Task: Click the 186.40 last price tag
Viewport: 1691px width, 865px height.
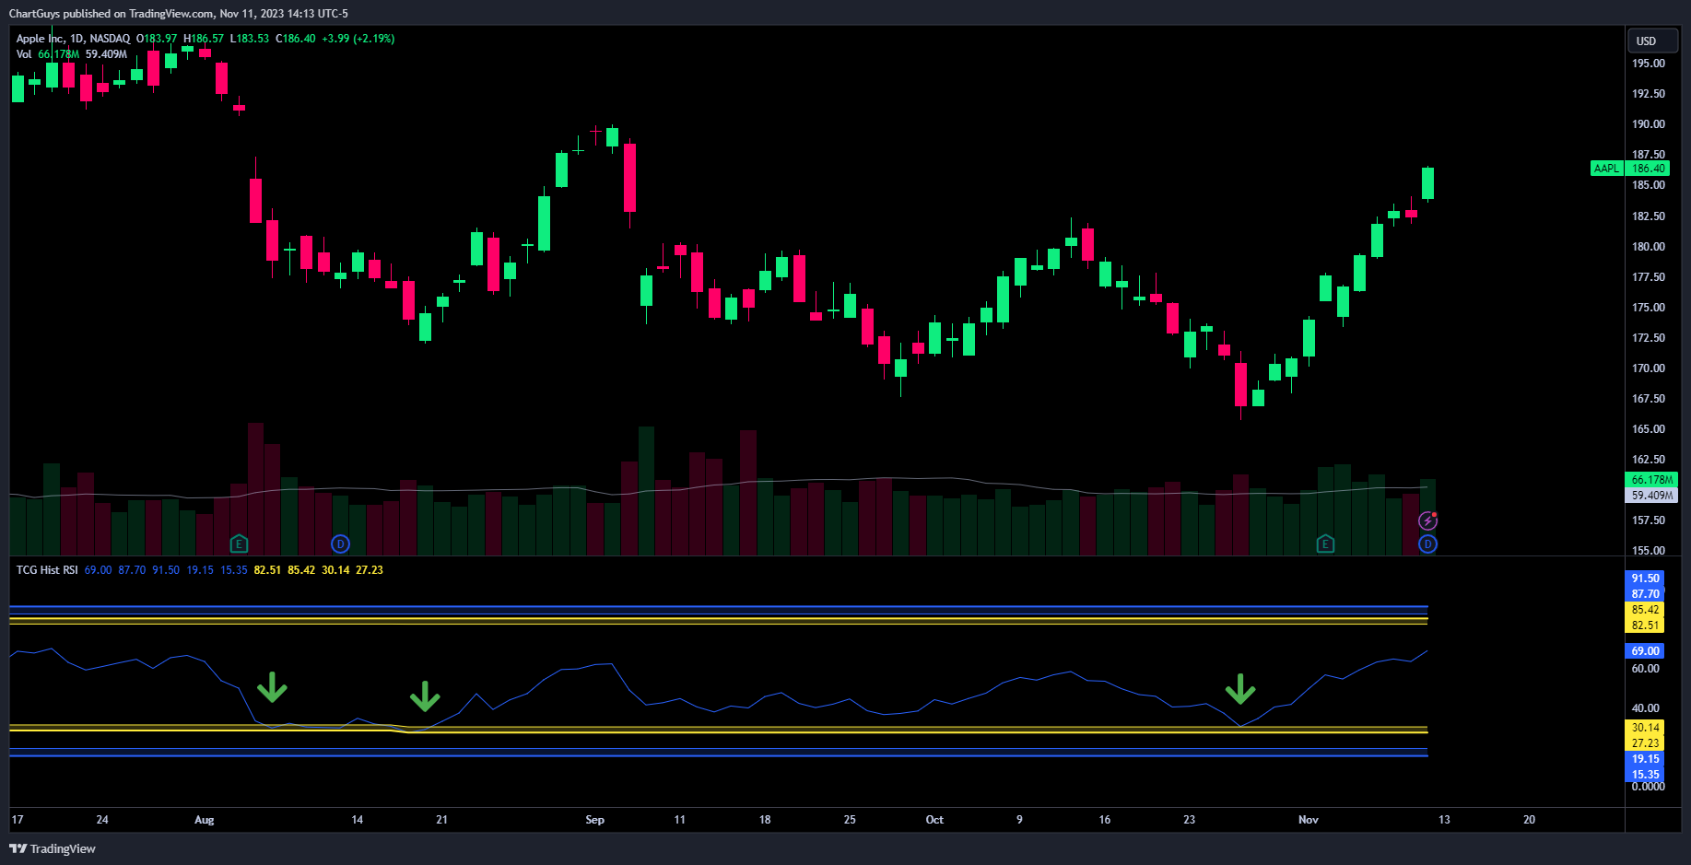Action: point(1649,169)
